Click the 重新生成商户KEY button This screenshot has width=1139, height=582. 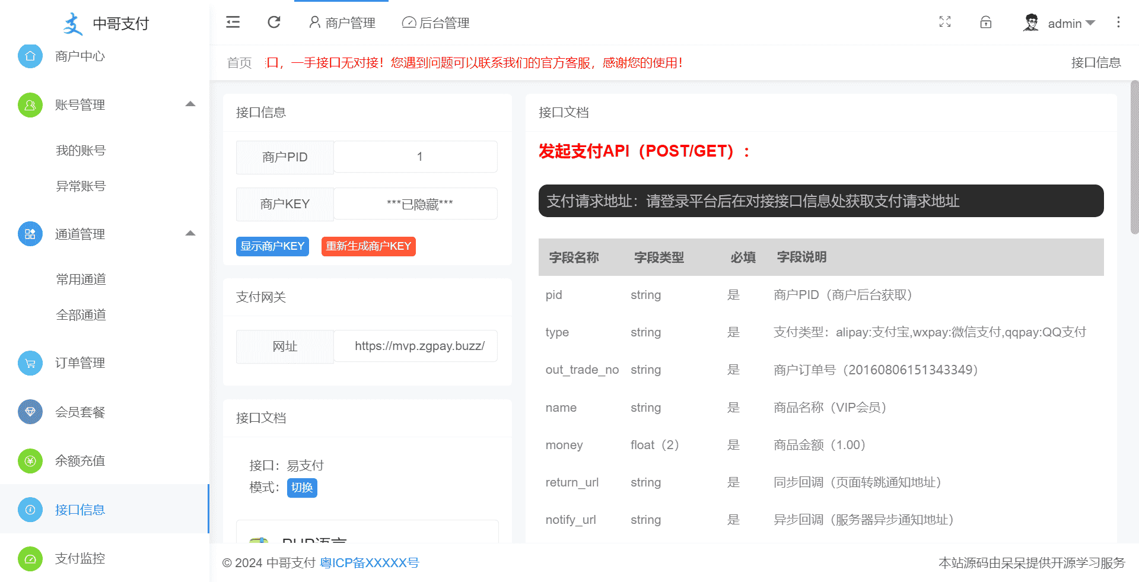(x=368, y=246)
